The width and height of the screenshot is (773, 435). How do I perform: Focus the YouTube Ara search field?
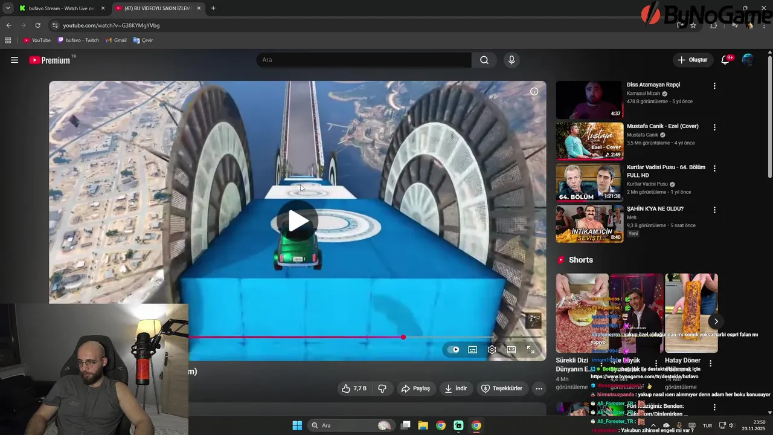pos(364,60)
